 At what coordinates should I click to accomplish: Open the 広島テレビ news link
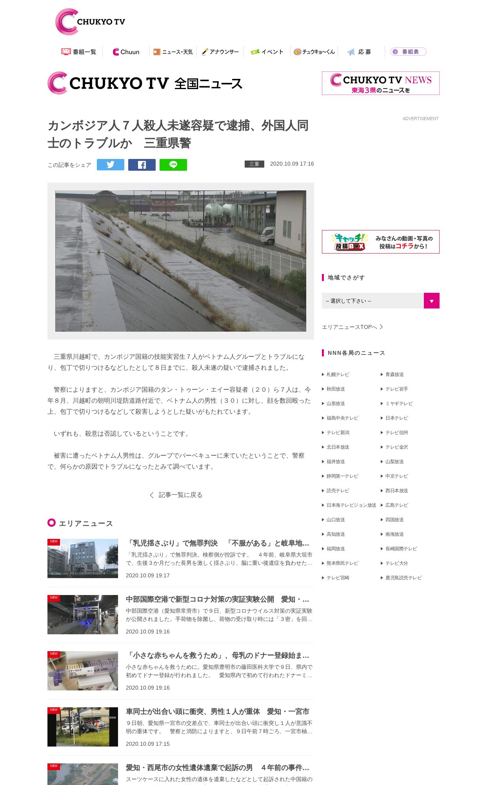pos(394,505)
